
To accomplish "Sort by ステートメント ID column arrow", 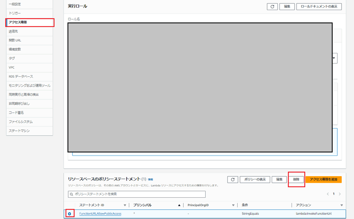I will click(x=125, y=205).
